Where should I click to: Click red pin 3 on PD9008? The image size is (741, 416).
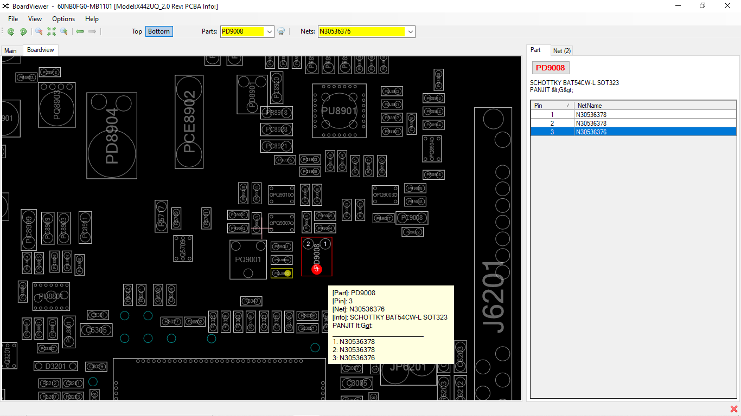[x=317, y=269]
